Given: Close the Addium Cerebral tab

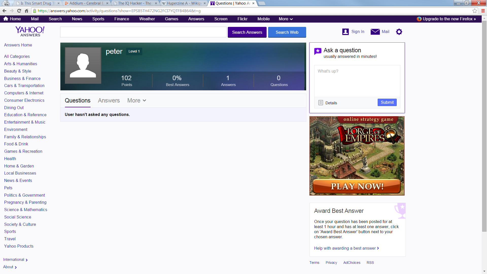Looking at the screenshot, I should click(107, 3).
